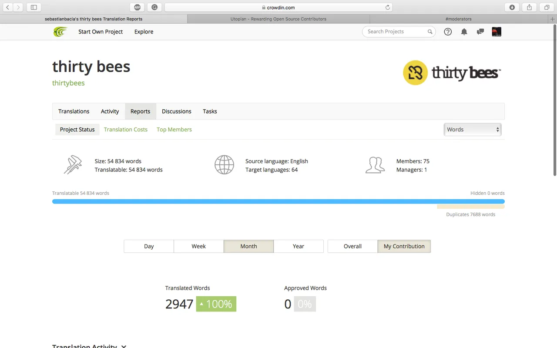
Task: Click the 'Approved Words' label
Action: 305,288
